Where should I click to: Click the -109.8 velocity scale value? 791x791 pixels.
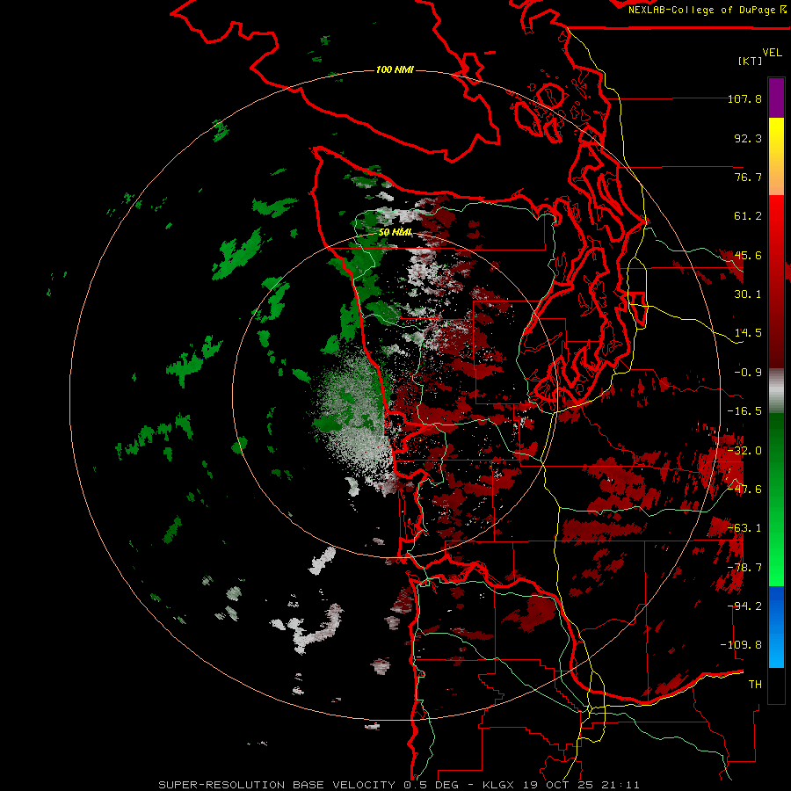(741, 645)
